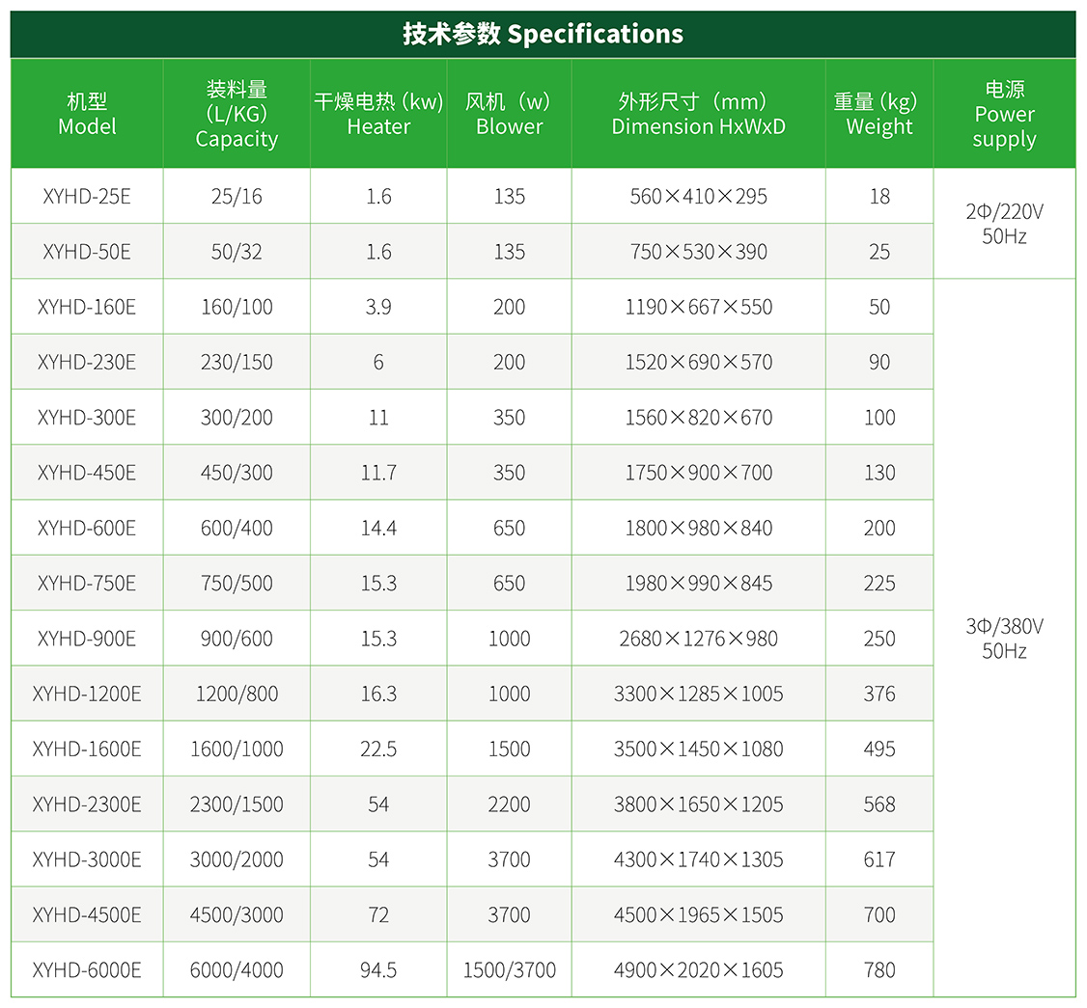The image size is (1087, 1008).
Task: Select the XYHD-300E model row label
Action: (87, 418)
